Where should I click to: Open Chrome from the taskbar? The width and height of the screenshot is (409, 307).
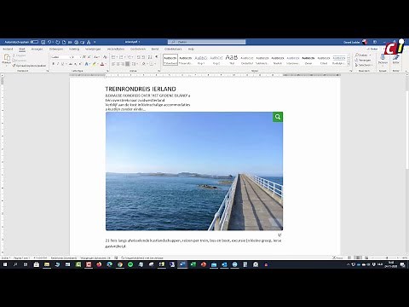pos(120,264)
